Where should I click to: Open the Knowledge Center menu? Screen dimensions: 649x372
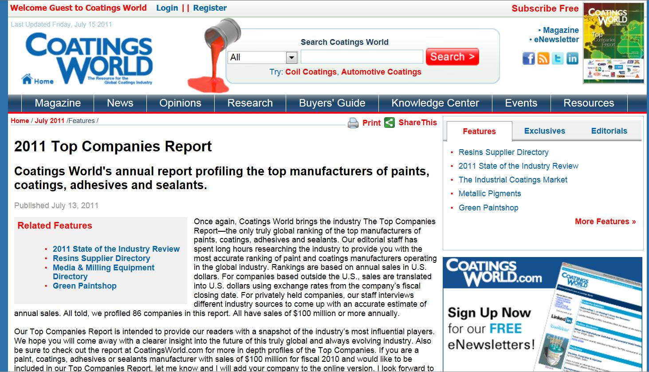(x=435, y=103)
